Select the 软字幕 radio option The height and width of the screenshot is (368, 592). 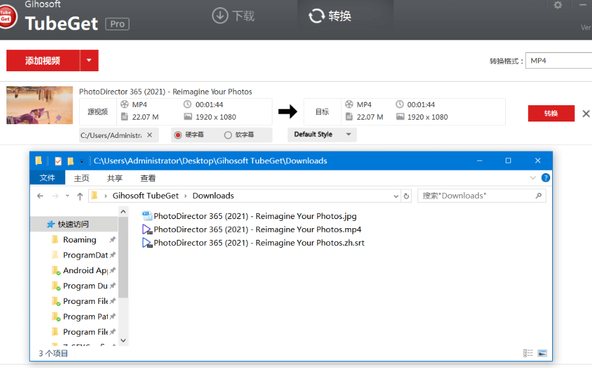pyautogui.click(x=227, y=135)
